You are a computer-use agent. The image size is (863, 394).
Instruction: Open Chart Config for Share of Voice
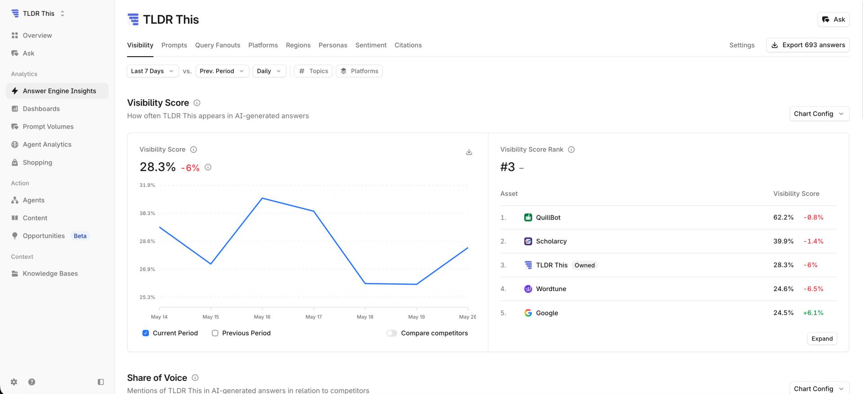point(819,388)
